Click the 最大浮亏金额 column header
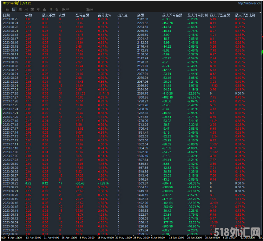The width and height of the screenshot is (263, 241). [172, 15]
